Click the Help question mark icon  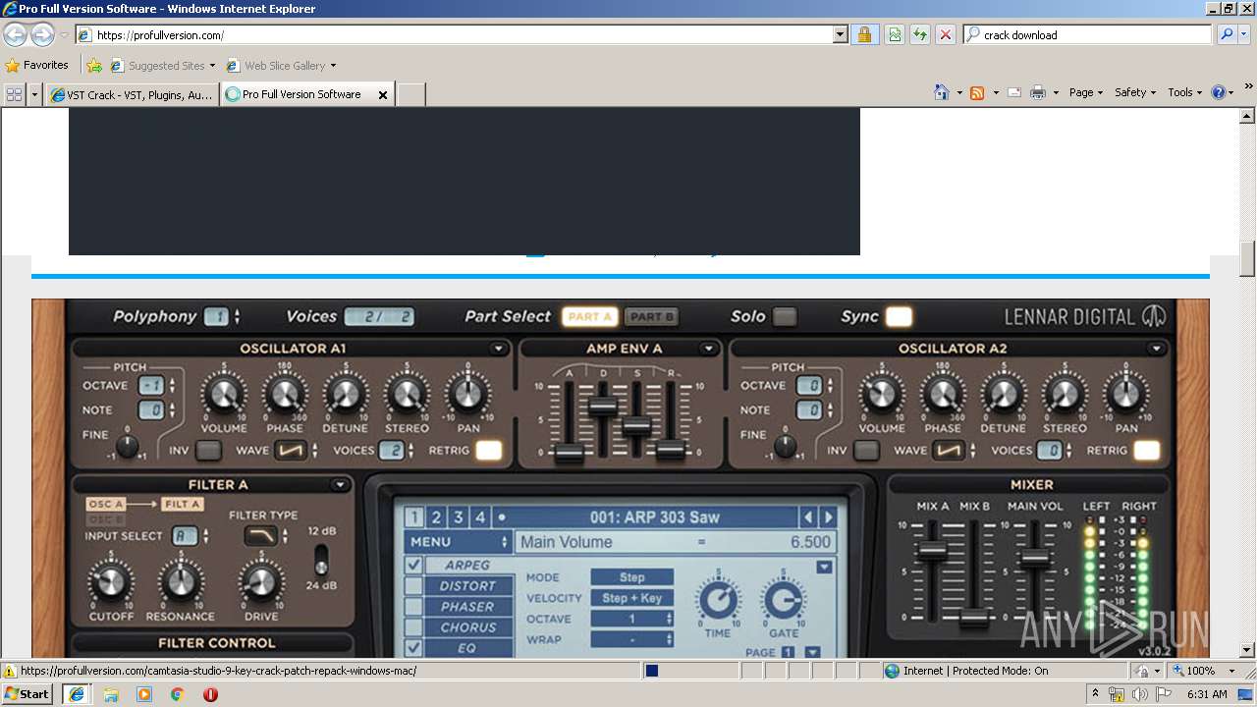click(1219, 92)
